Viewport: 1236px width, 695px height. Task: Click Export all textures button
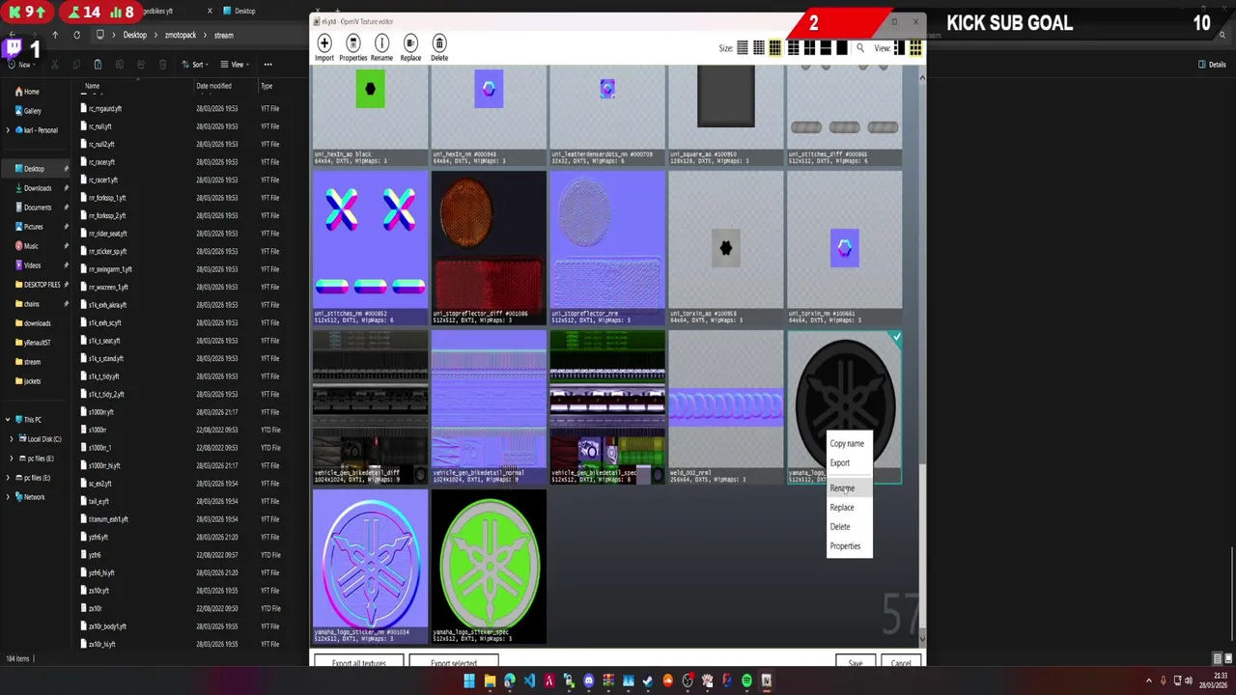pos(358,663)
